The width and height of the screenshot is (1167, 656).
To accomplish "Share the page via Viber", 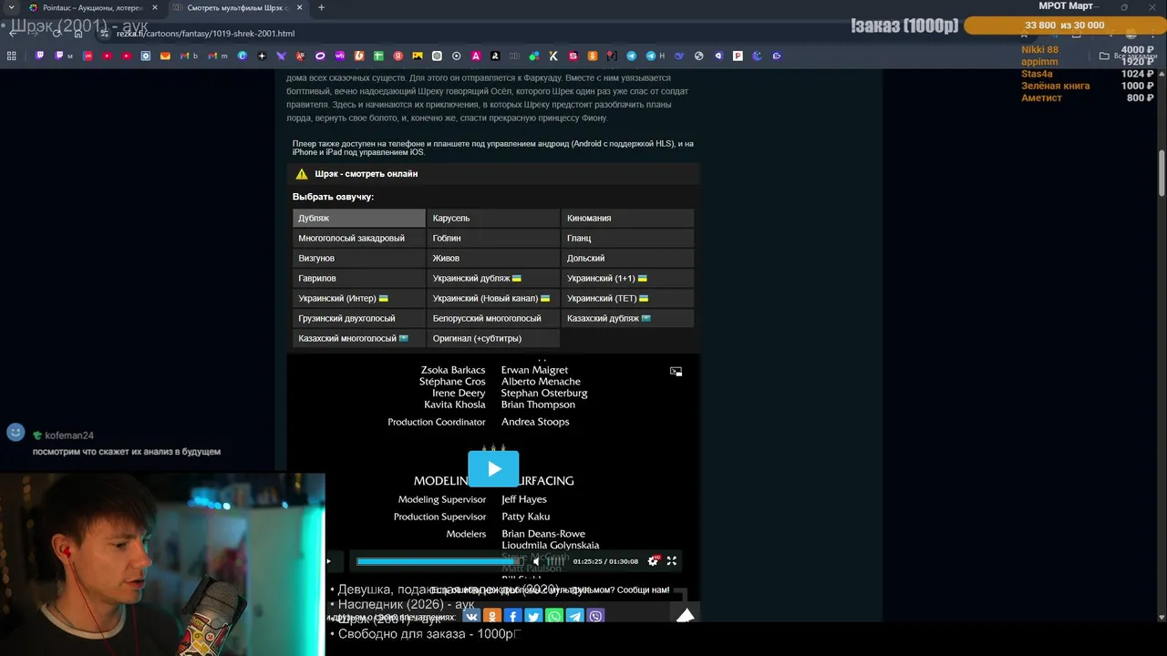I will tap(595, 617).
